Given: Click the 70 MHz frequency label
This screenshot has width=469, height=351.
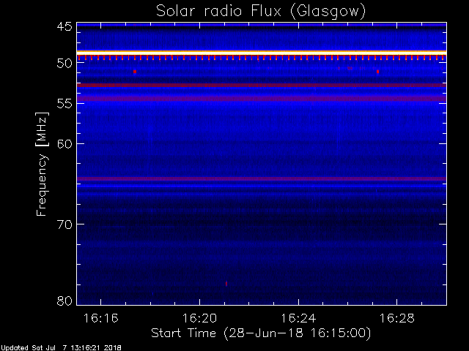Looking at the screenshot, I should point(64,224).
